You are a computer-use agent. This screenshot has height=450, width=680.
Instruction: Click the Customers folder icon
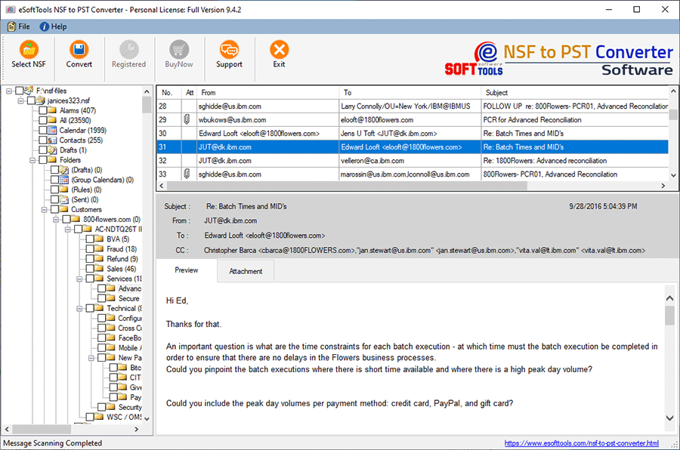point(63,209)
